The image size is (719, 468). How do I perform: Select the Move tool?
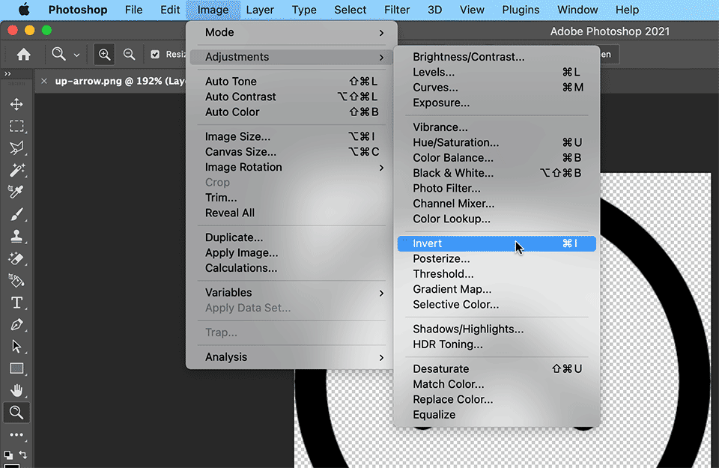(16, 104)
